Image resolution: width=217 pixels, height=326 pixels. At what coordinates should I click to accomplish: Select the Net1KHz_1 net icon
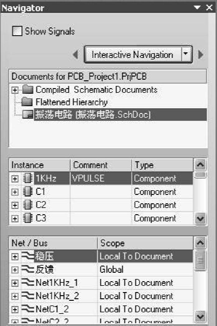tap(28, 283)
